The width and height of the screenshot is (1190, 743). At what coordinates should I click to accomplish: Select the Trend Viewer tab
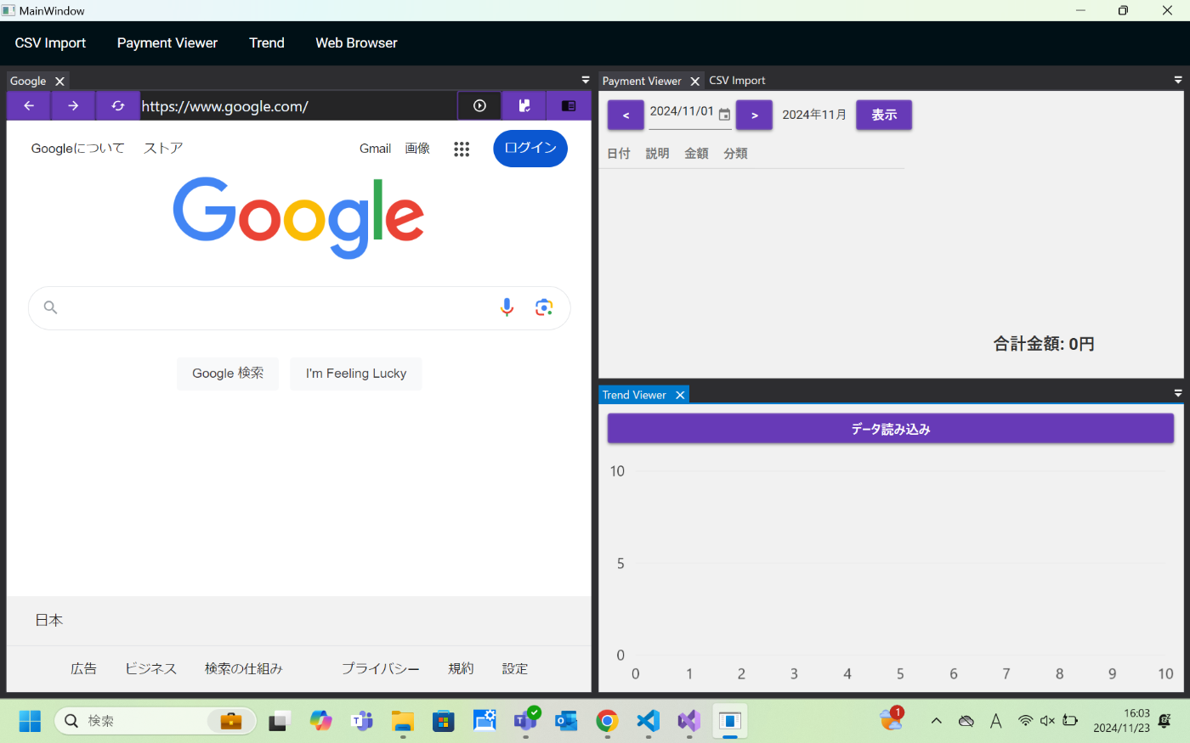pyautogui.click(x=634, y=395)
